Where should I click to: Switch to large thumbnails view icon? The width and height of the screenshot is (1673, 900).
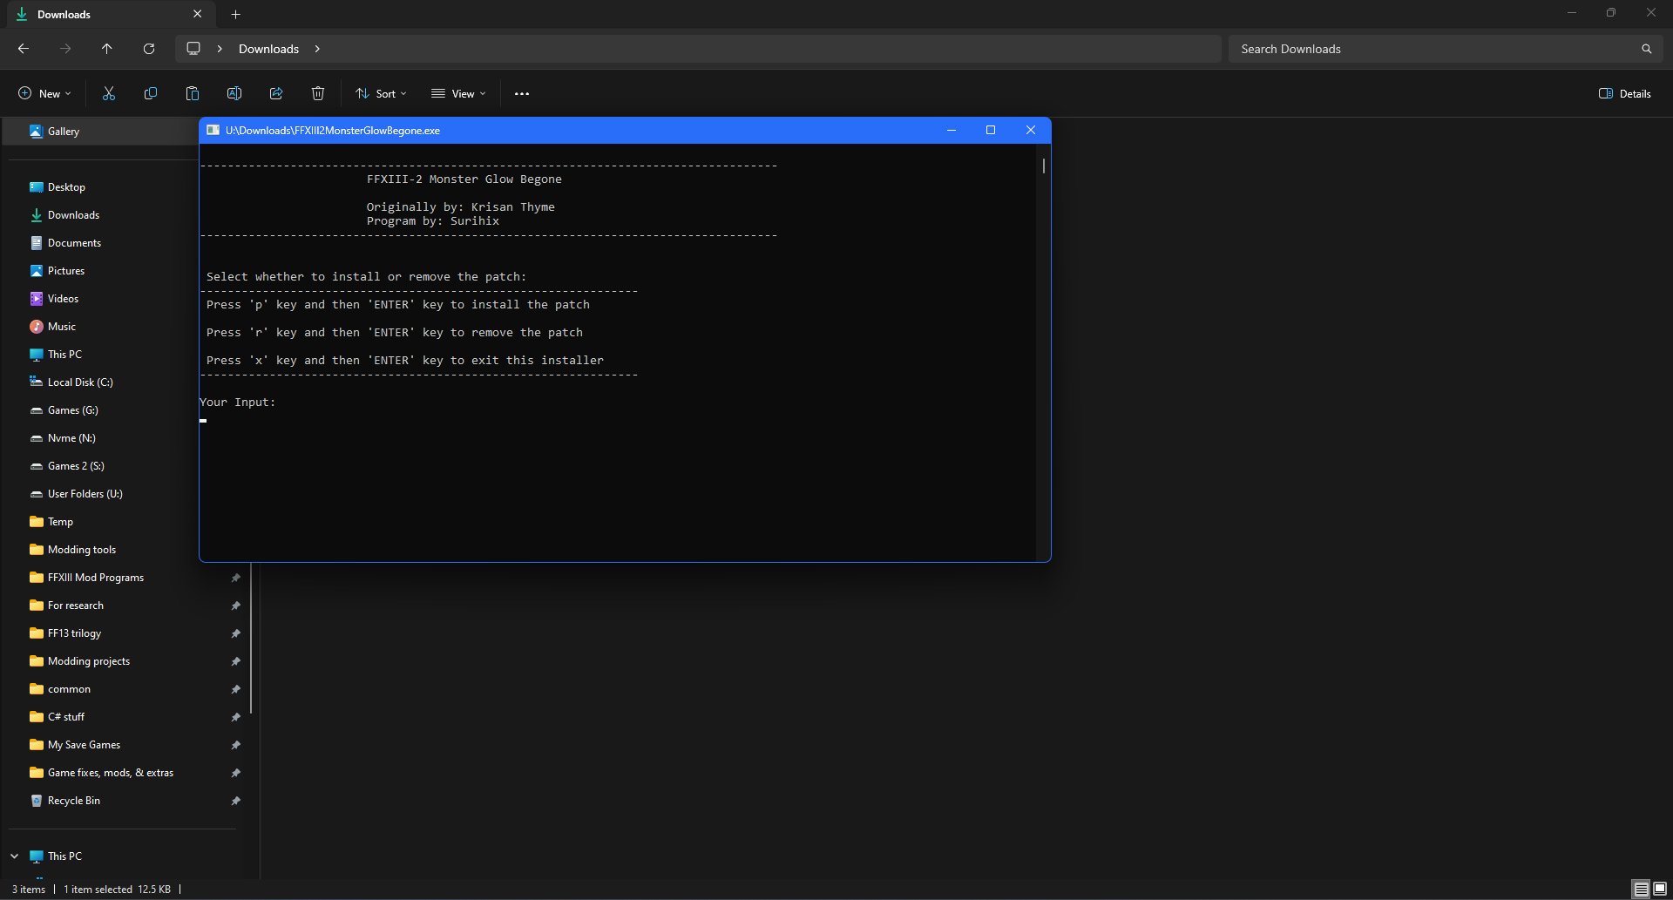[x=1659, y=889]
